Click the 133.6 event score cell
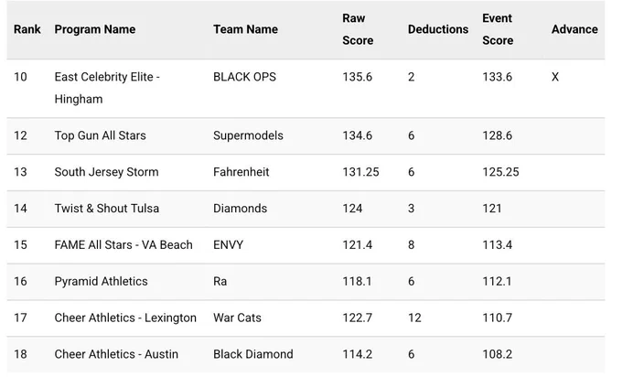The height and width of the screenshot is (377, 622). click(x=497, y=77)
